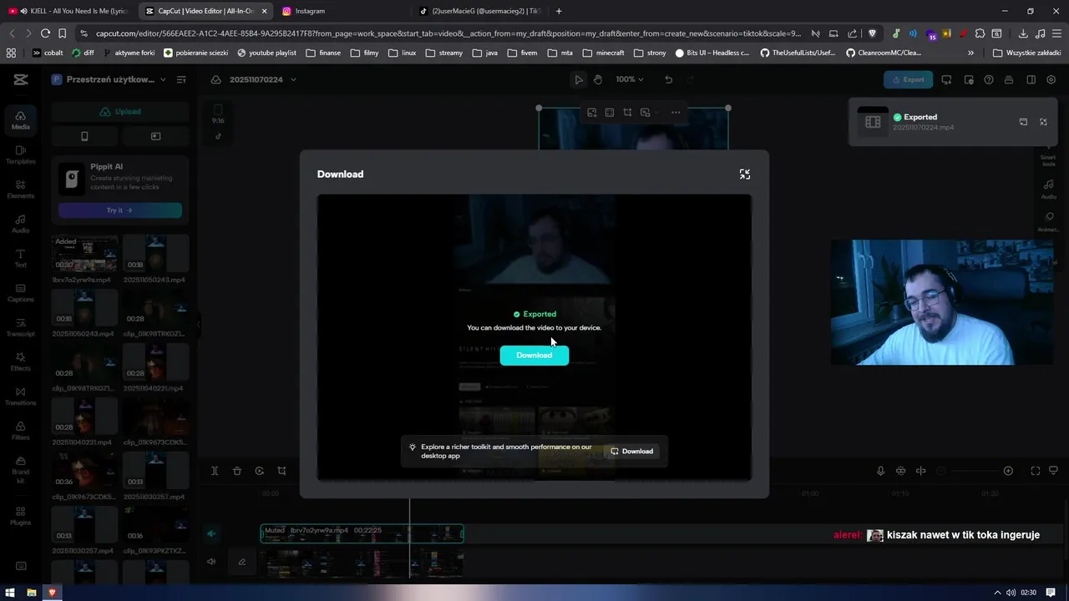Open the Transitions panel in sidebar
The image size is (1069, 601).
pyautogui.click(x=21, y=396)
